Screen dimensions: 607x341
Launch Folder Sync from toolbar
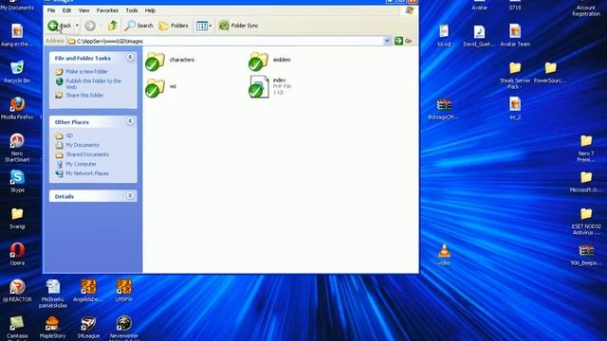pos(238,26)
